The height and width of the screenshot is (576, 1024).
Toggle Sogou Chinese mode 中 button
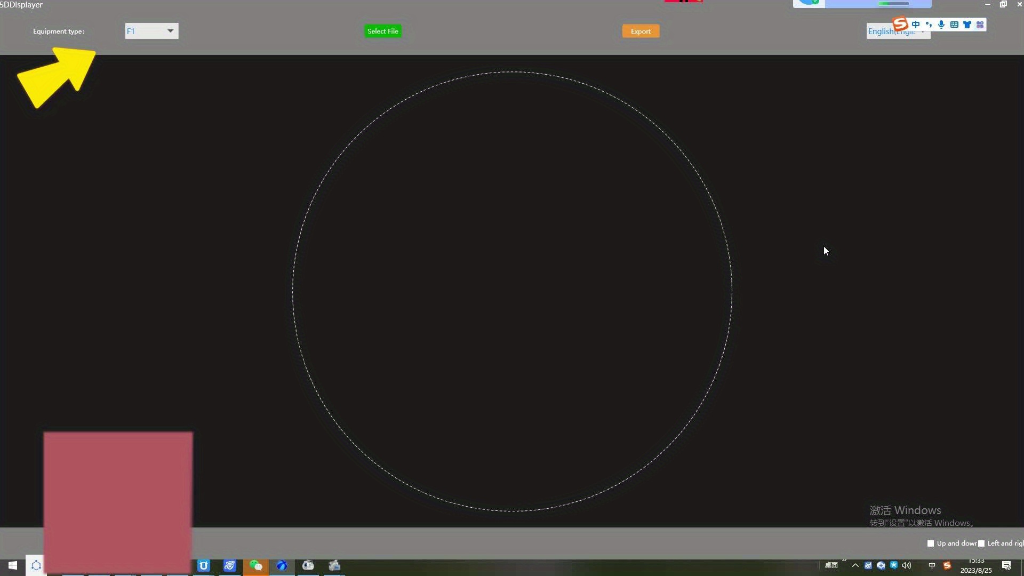pos(916,25)
